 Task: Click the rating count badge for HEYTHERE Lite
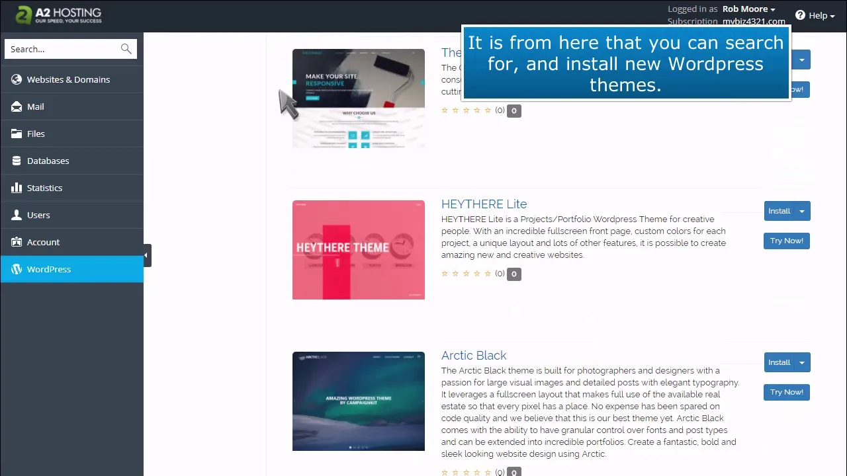514,274
